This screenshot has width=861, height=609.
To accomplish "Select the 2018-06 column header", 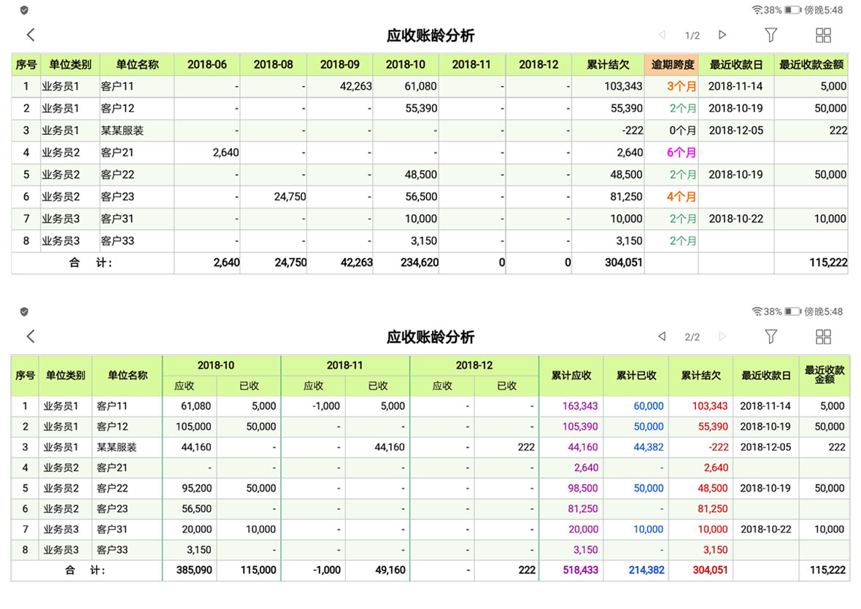I will (x=207, y=65).
